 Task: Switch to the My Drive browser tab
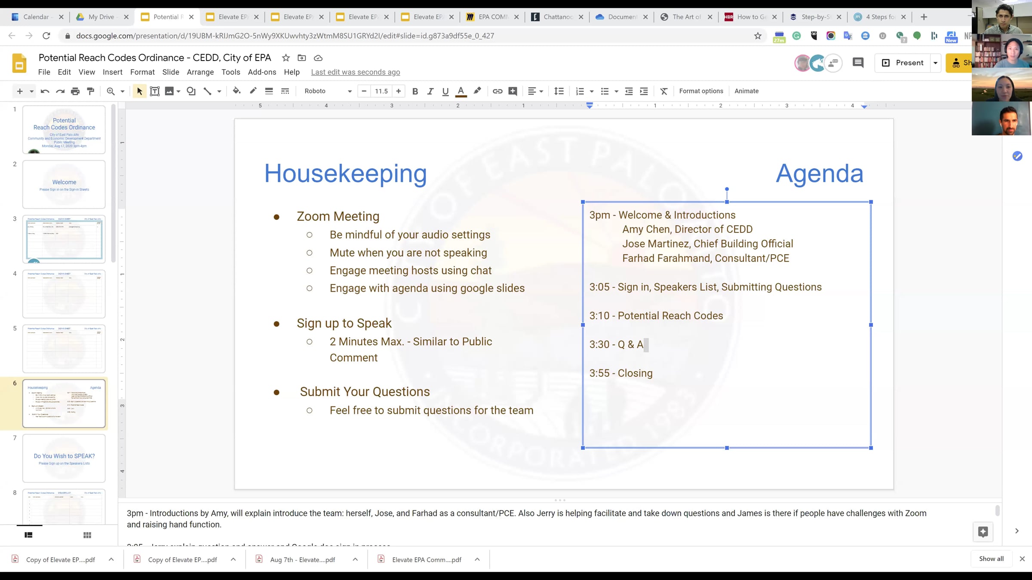(102, 17)
